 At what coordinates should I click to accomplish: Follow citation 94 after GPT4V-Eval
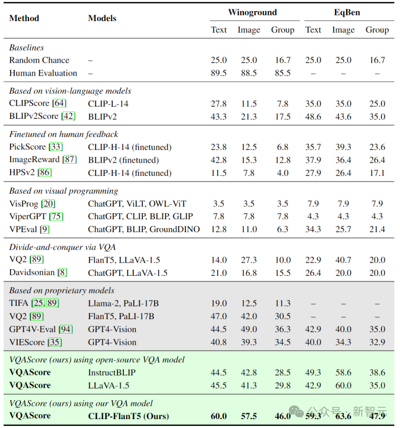tap(66, 329)
